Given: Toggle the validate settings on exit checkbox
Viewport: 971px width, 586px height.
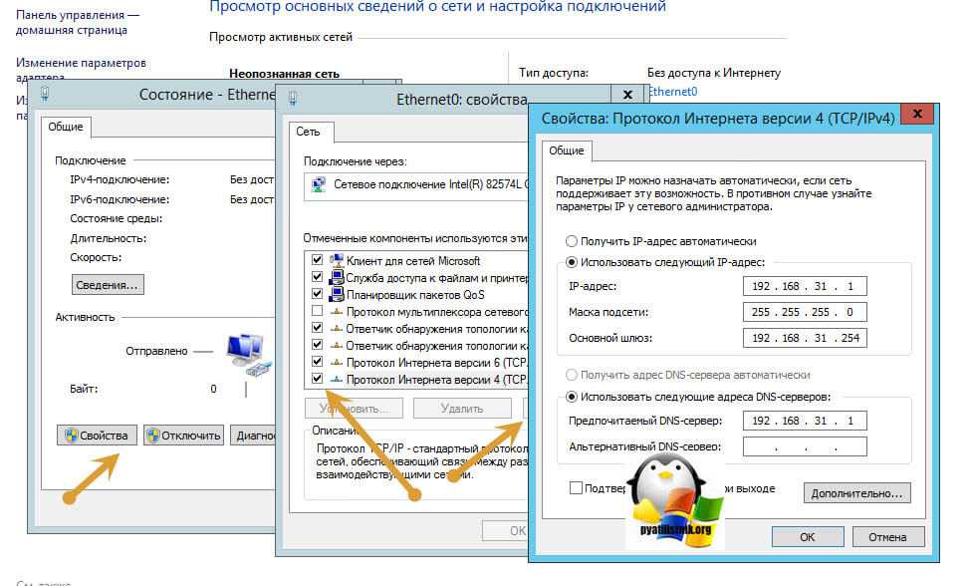Looking at the screenshot, I should [576, 488].
